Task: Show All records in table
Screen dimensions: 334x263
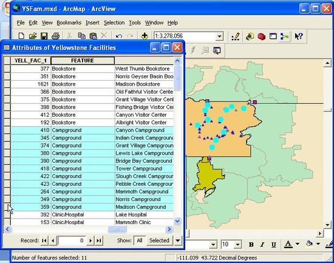Action: tap(140, 241)
